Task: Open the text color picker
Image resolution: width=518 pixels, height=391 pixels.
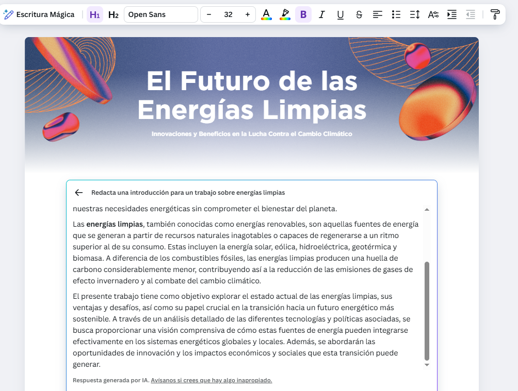Action: [266, 14]
